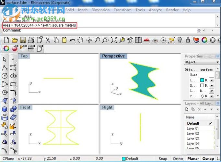Click the Zoom Window icon
The image size is (221, 162).
click(x=105, y=40)
